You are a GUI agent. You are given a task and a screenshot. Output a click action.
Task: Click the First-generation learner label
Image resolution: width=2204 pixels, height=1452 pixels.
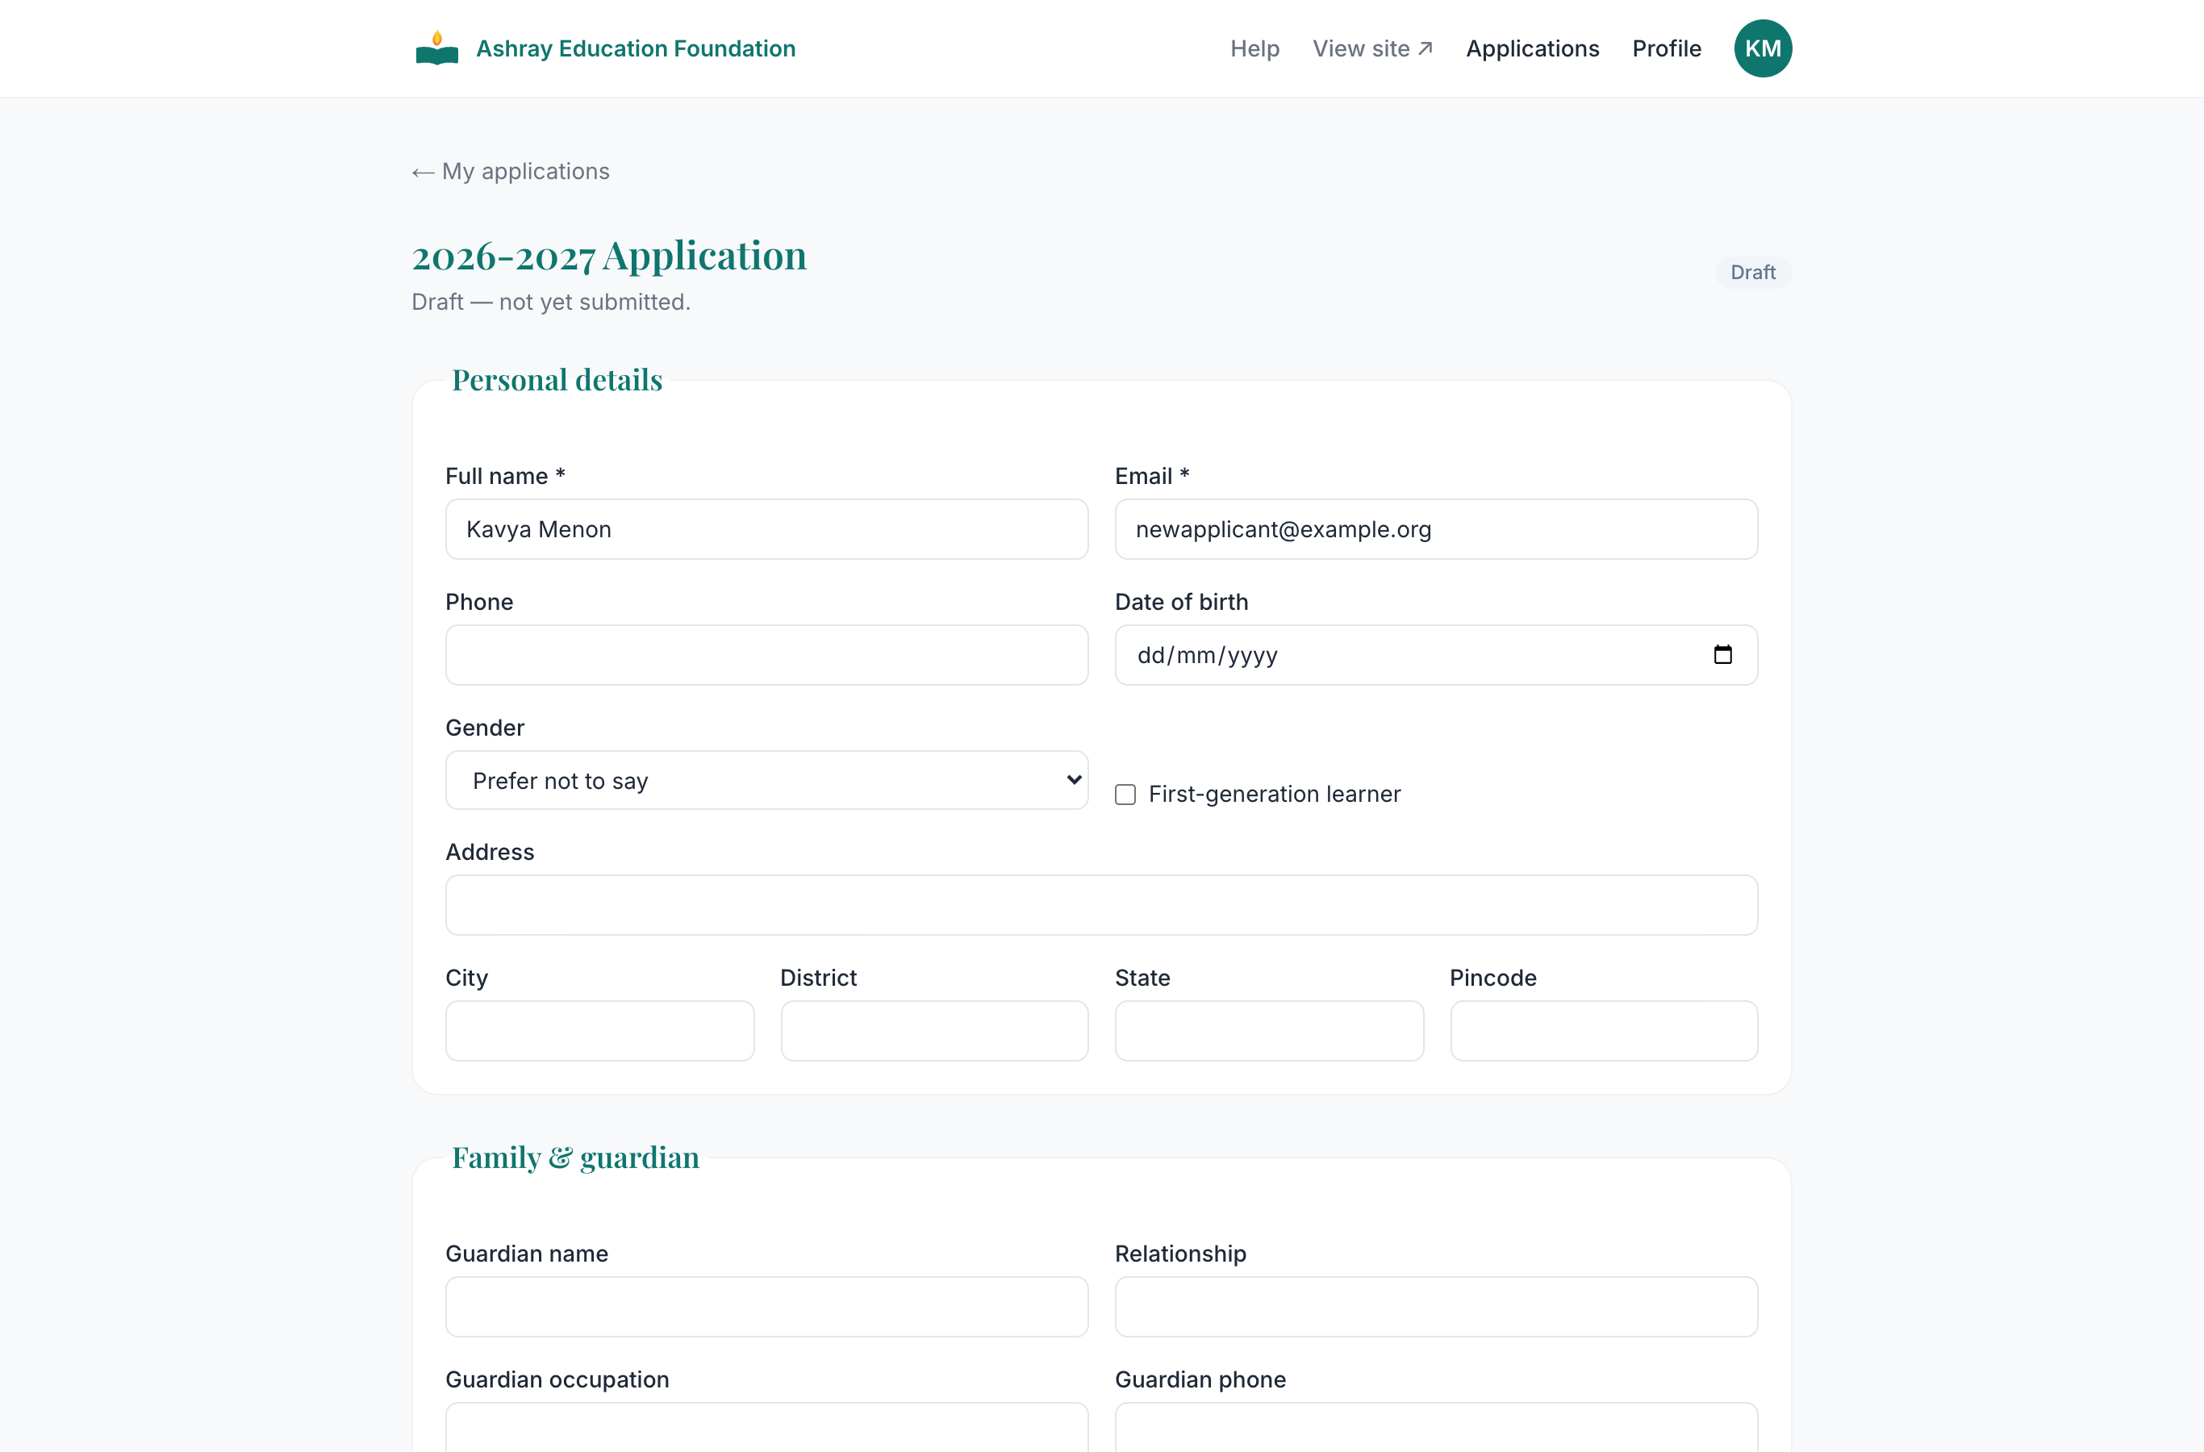point(1275,795)
